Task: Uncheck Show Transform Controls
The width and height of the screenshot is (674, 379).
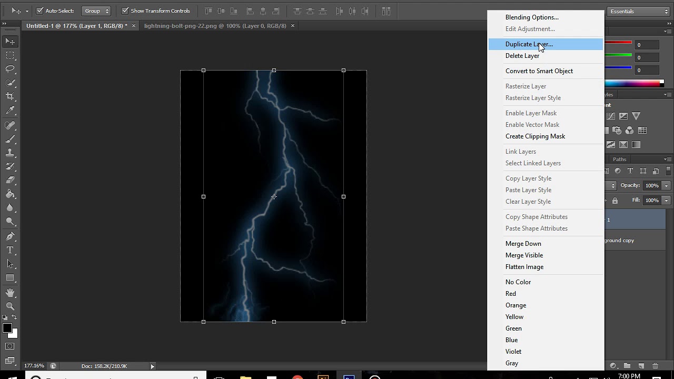Action: pos(125,11)
